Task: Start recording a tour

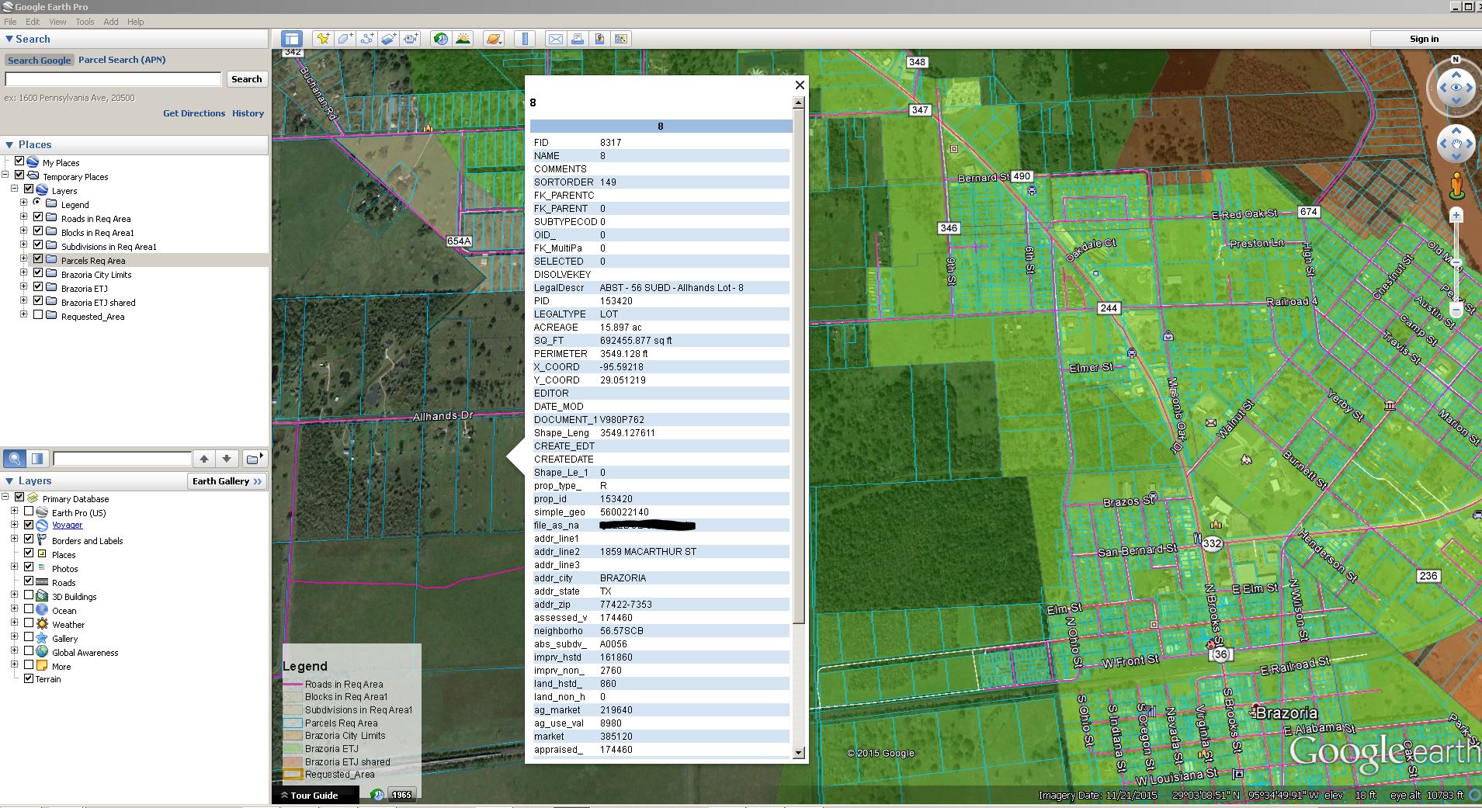Action: click(x=411, y=38)
